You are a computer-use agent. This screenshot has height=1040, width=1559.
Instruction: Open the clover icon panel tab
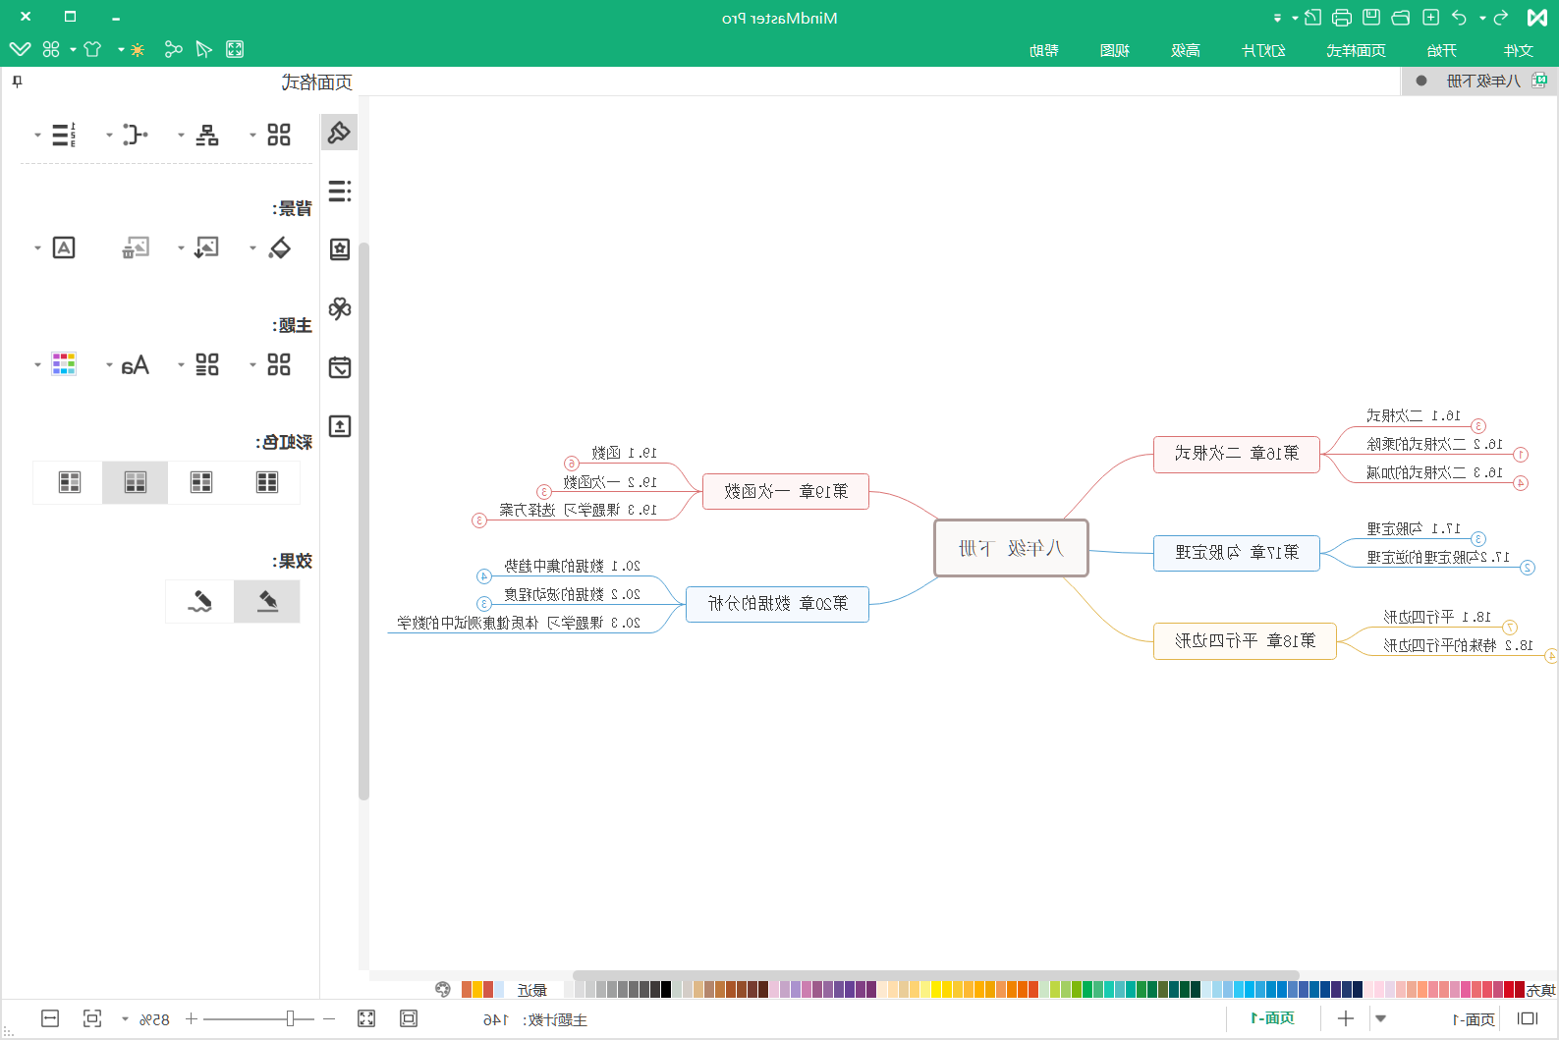click(339, 308)
